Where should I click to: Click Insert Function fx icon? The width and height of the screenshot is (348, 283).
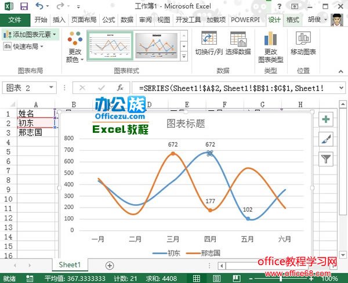[x=120, y=88]
